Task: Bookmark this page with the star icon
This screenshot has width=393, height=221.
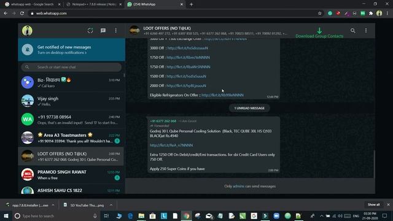Action: (x=319, y=14)
